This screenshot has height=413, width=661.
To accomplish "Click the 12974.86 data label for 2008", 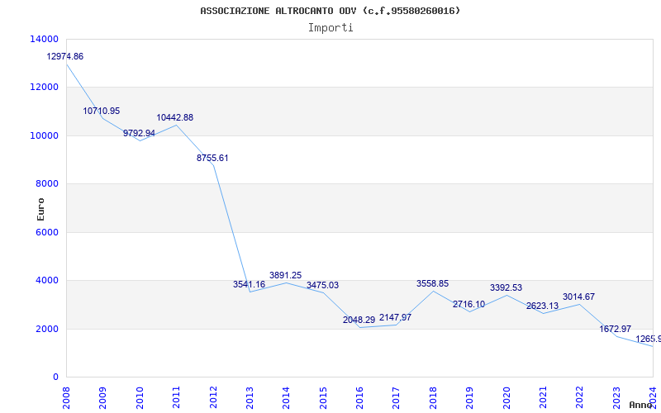I will click(65, 57).
